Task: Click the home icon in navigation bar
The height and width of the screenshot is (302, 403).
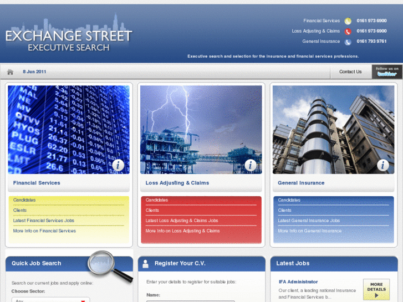Action: click(x=11, y=71)
